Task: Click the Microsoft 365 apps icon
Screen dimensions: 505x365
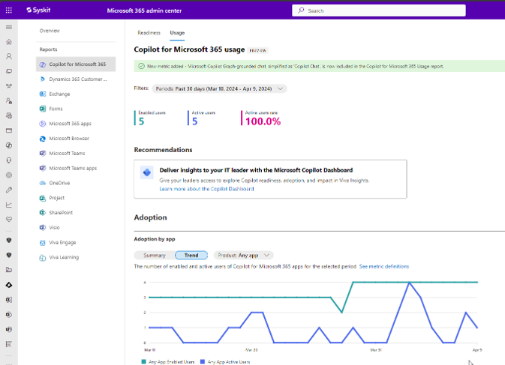Action: click(43, 124)
